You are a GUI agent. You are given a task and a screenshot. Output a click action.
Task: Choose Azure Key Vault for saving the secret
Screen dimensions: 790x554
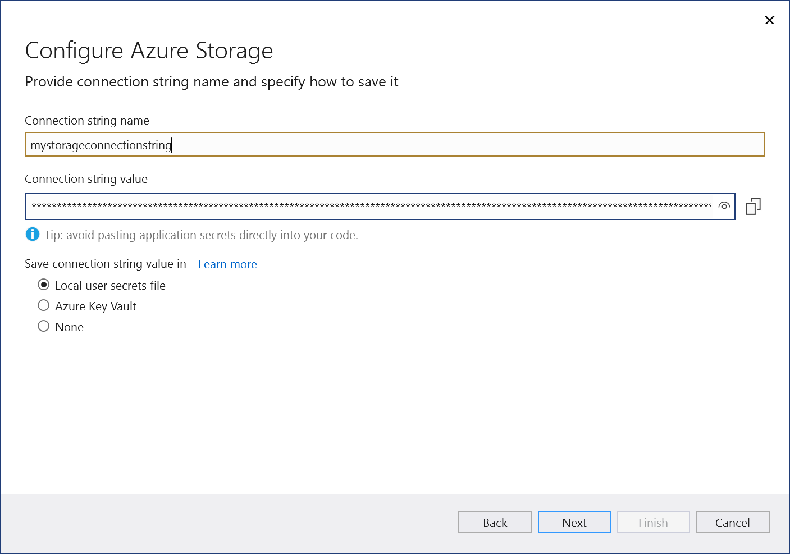pos(44,305)
